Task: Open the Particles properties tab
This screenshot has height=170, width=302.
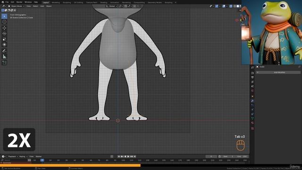Action: tap(252, 105)
